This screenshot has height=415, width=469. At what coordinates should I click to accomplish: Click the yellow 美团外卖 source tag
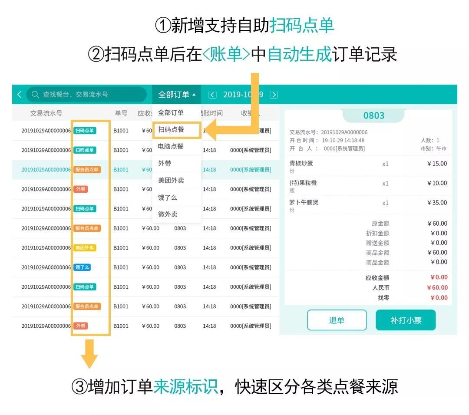coord(84,248)
